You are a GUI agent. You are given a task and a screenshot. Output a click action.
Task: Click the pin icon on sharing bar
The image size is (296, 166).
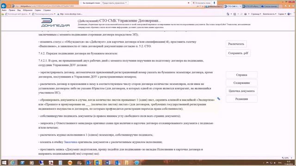tap(214, 3)
